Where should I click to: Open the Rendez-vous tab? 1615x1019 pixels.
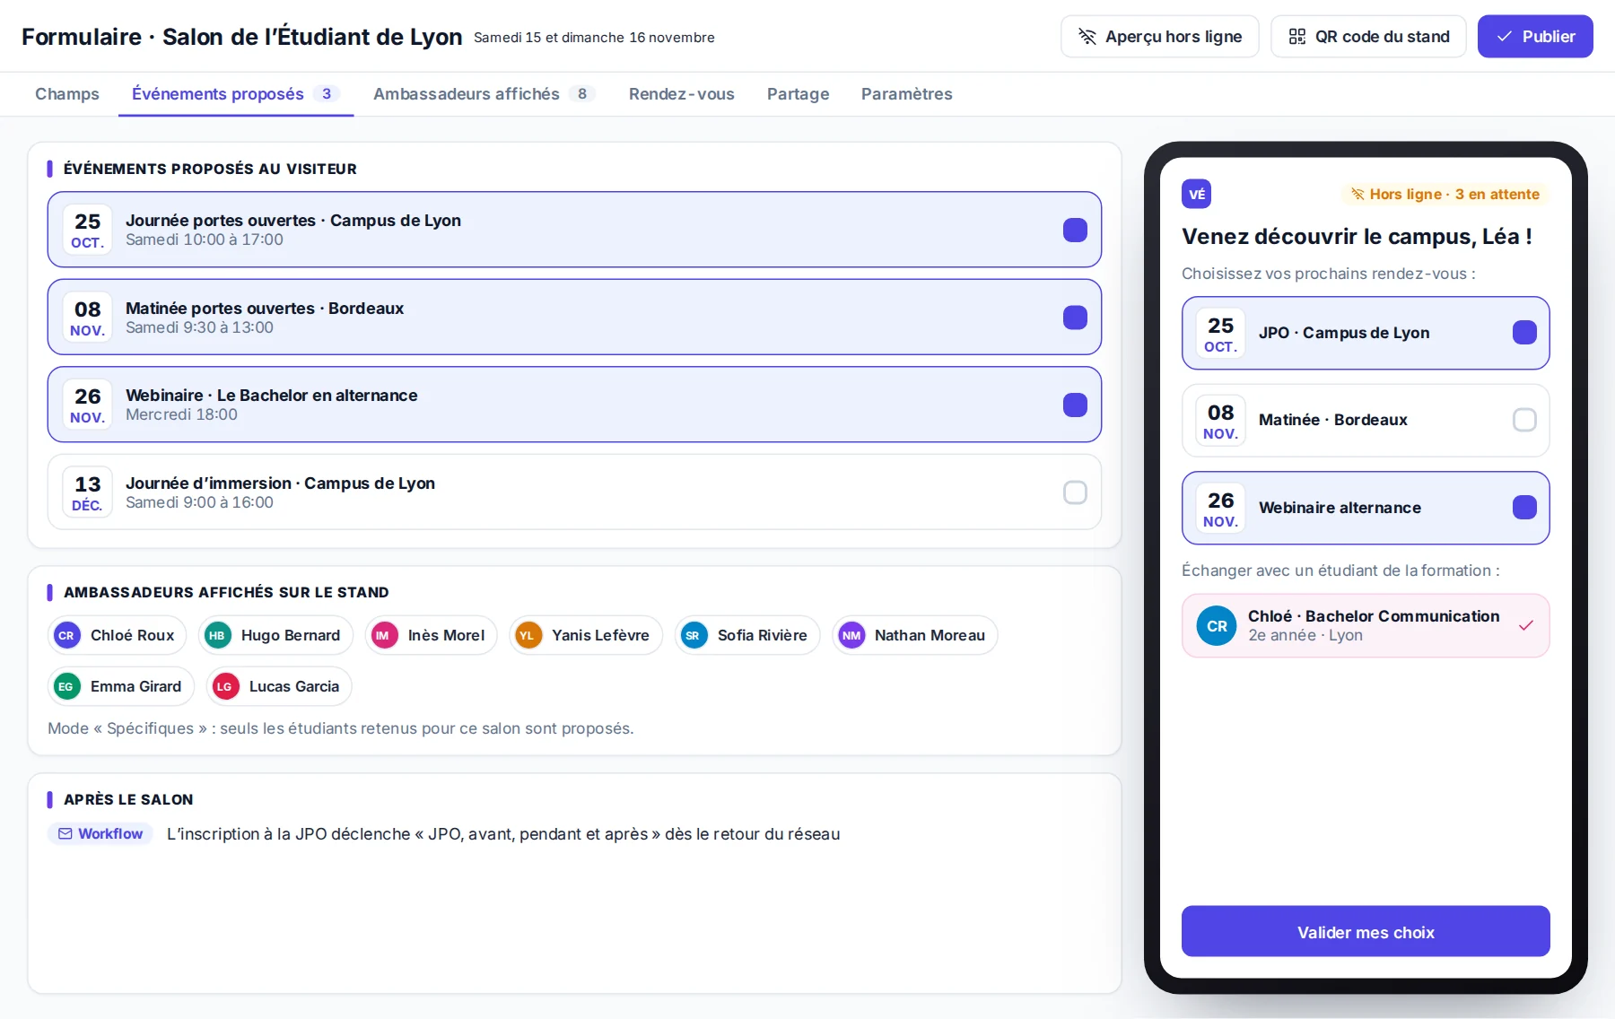(x=682, y=94)
